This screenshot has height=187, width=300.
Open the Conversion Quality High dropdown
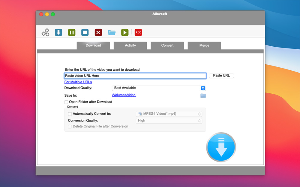pyautogui.click(x=169, y=121)
